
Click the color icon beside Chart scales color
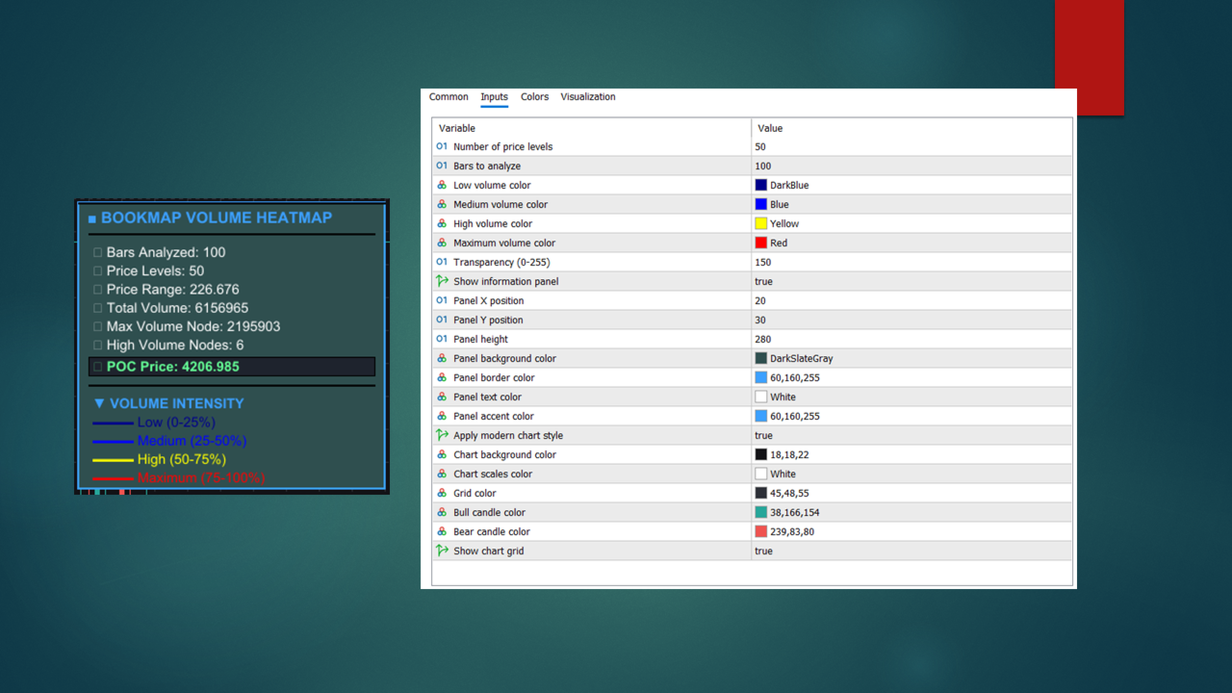[442, 474]
